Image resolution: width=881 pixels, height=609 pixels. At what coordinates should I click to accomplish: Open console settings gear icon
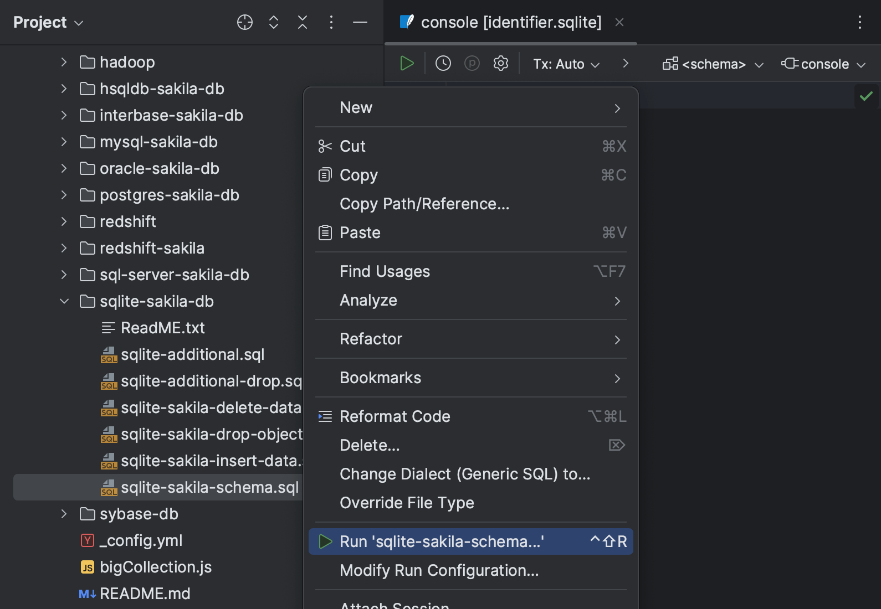tap(501, 64)
